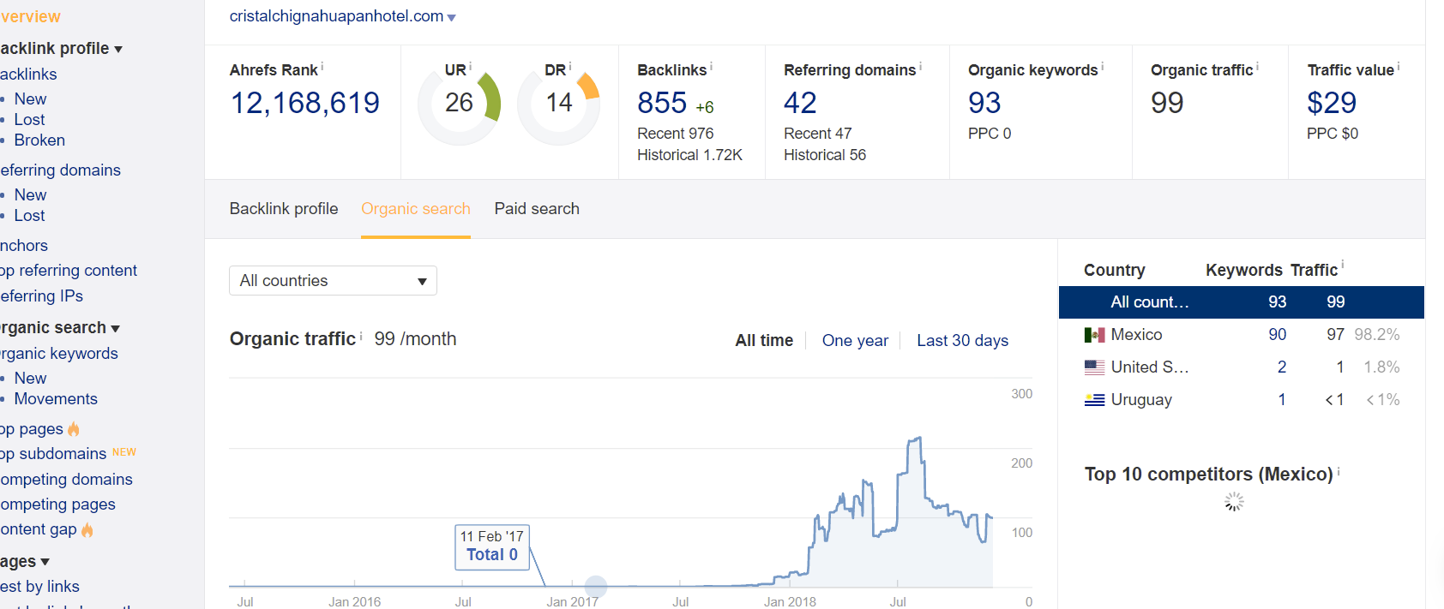Click Uruguay keywords count 1
The width and height of the screenshot is (1444, 609).
[x=1282, y=400]
